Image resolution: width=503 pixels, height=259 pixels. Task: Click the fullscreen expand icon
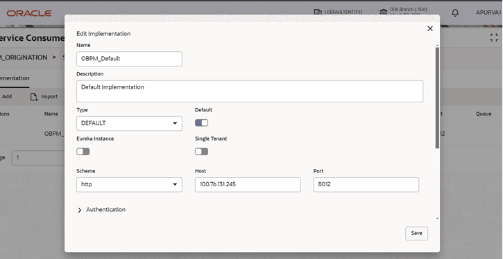click(494, 37)
